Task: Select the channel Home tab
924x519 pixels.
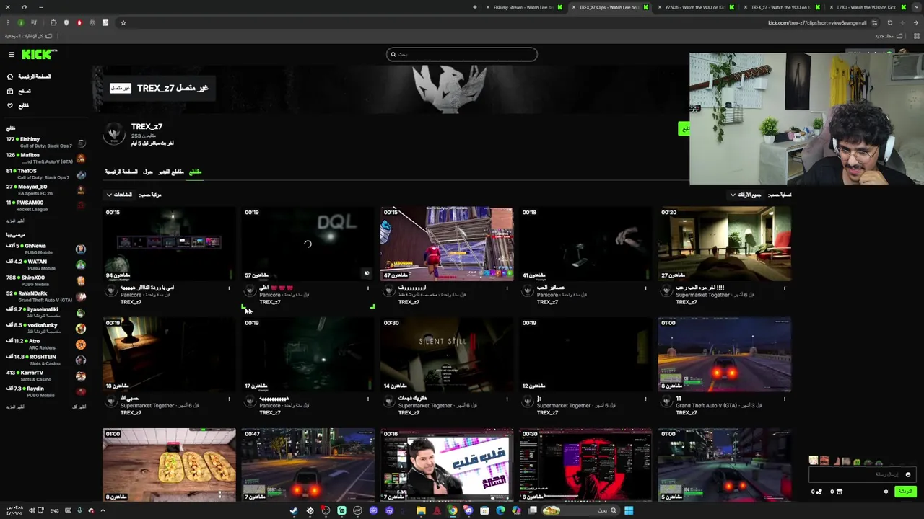Action: point(121,172)
